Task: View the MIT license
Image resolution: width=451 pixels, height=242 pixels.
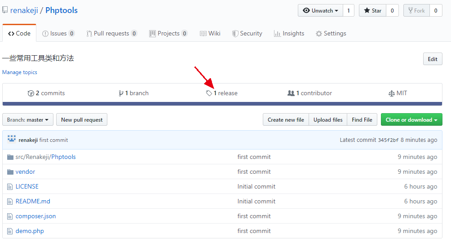Action: click(x=398, y=93)
